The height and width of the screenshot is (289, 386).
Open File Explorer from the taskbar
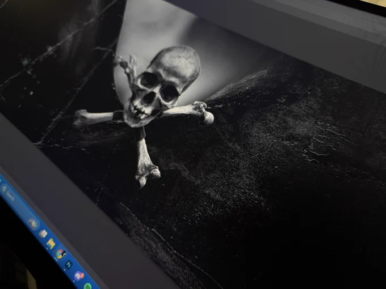[x=51, y=244]
